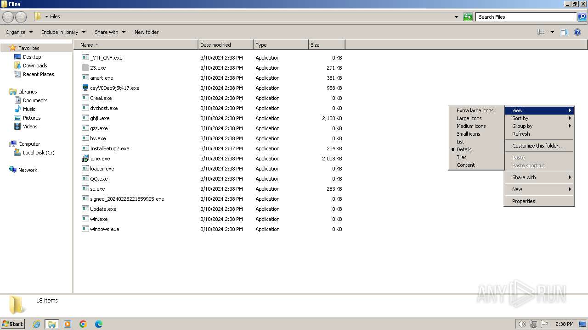Select Large icons view
The image size is (588, 330).
[476, 118]
